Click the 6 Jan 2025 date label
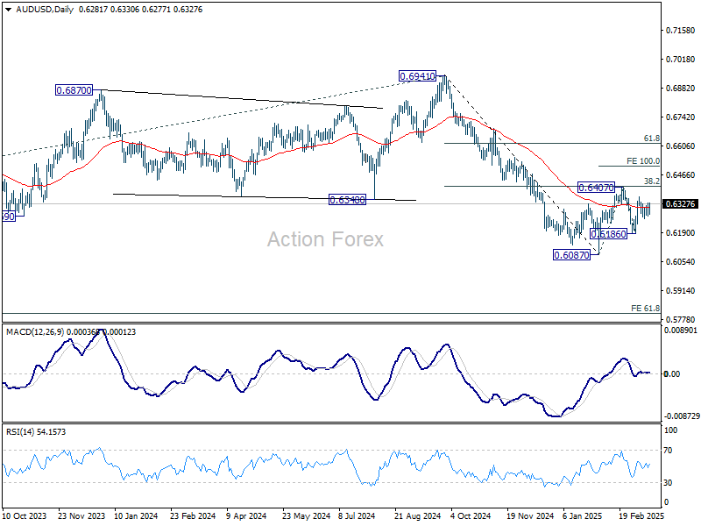701x526 pixels. pyautogui.click(x=583, y=515)
